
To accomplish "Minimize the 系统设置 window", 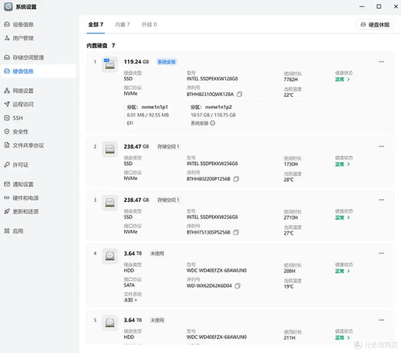I will (x=362, y=7).
